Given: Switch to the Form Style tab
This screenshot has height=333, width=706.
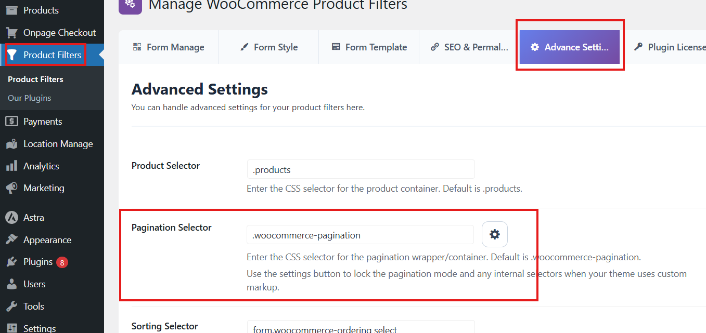Looking at the screenshot, I should click(x=268, y=47).
